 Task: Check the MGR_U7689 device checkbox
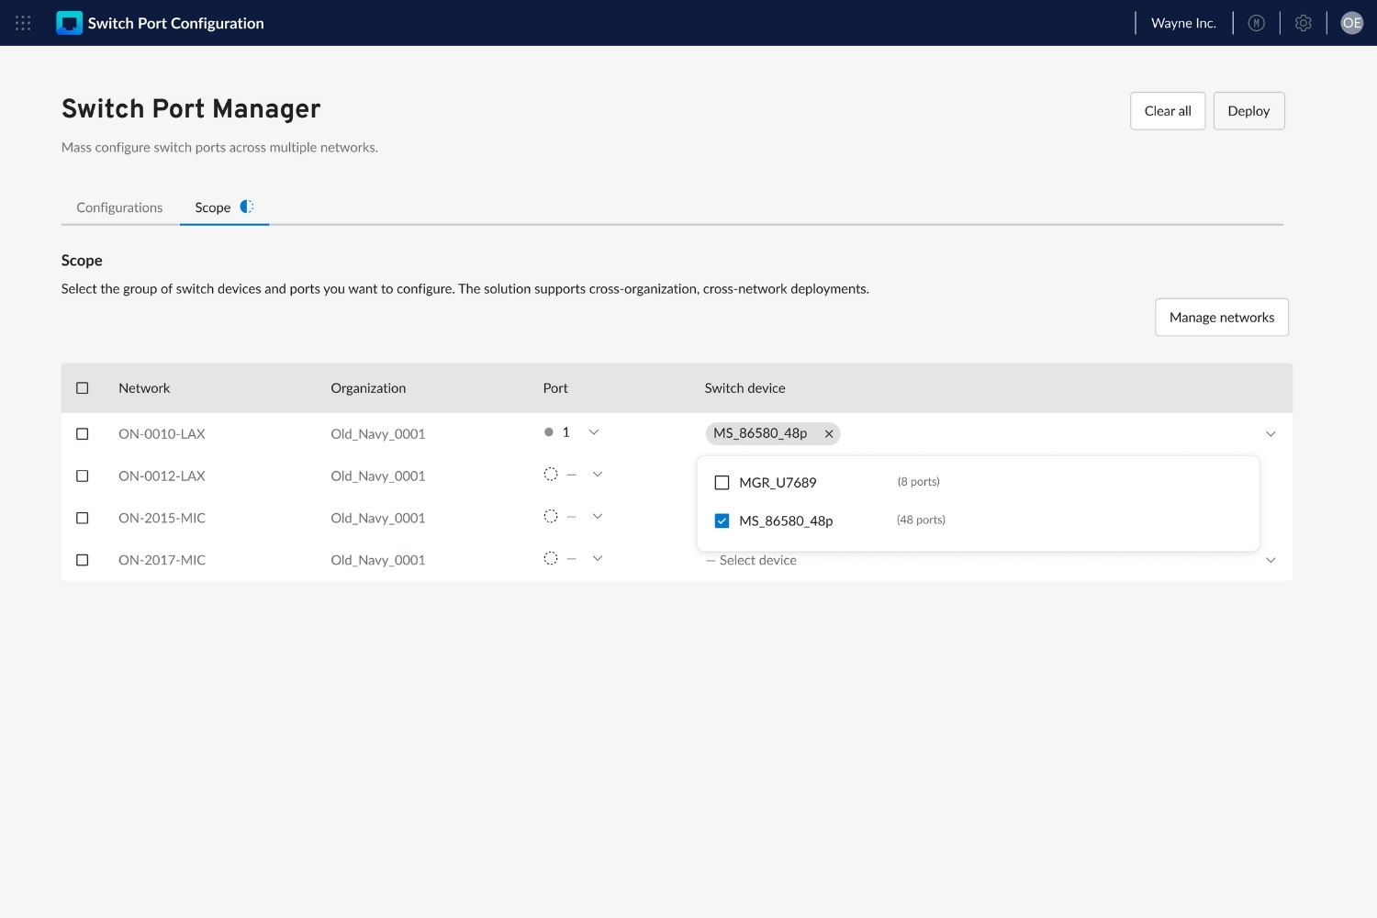tap(722, 483)
